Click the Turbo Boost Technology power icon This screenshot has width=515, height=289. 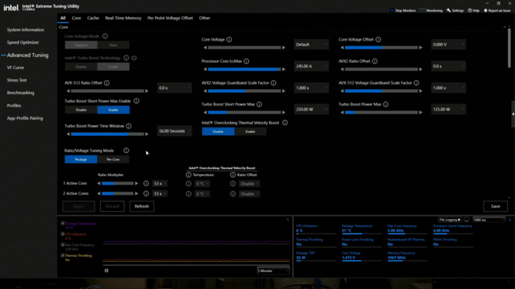tap(134, 58)
